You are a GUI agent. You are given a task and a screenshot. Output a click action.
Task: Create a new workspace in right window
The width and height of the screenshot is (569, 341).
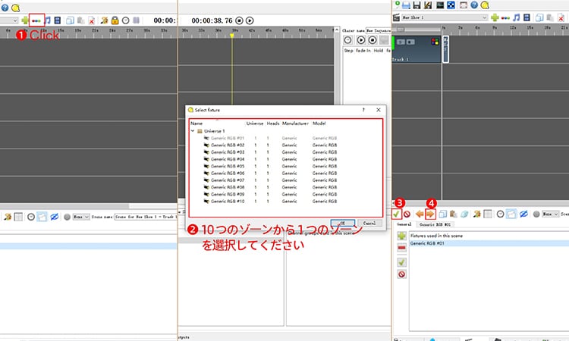398,5
